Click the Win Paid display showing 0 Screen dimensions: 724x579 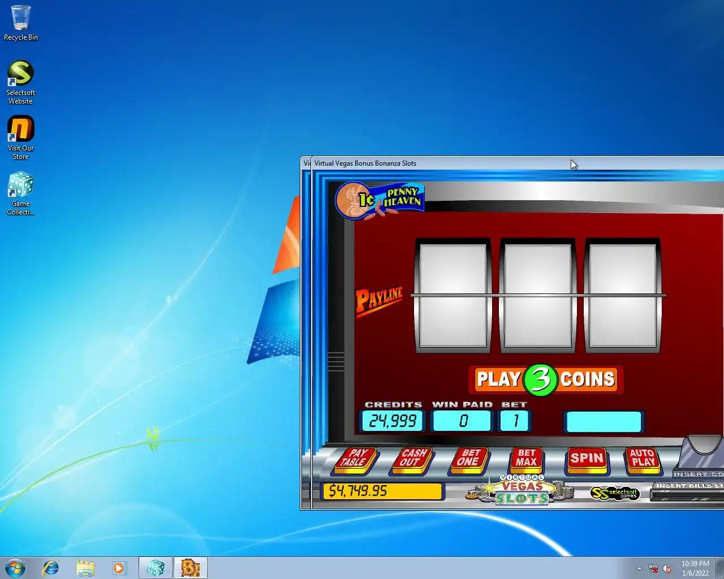click(x=461, y=421)
